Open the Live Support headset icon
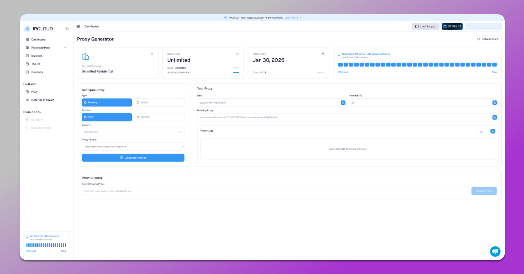Screen dimensions: 524x274 417,26
